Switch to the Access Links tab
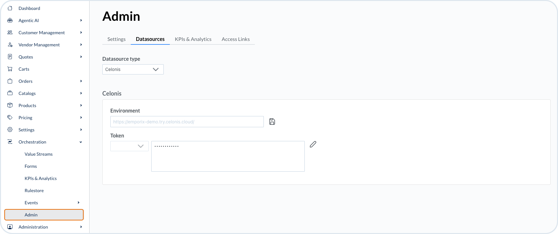558x234 pixels. pos(236,39)
